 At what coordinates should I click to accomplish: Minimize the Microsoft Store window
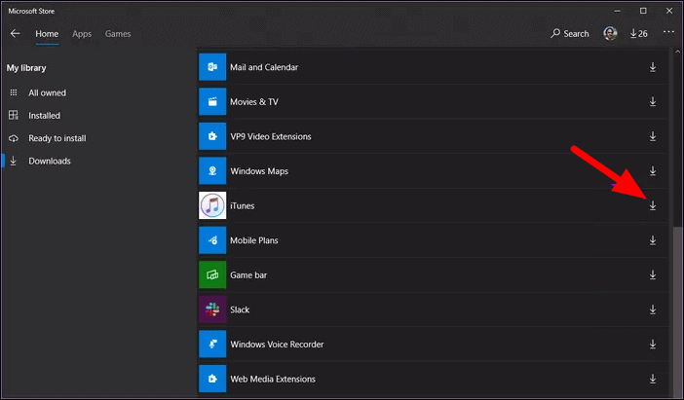pyautogui.click(x=617, y=11)
